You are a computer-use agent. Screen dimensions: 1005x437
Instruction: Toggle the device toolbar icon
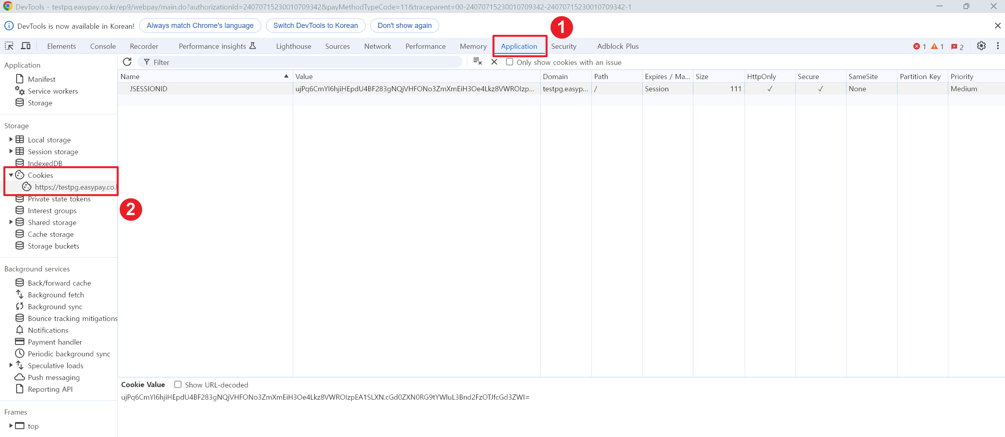click(26, 46)
